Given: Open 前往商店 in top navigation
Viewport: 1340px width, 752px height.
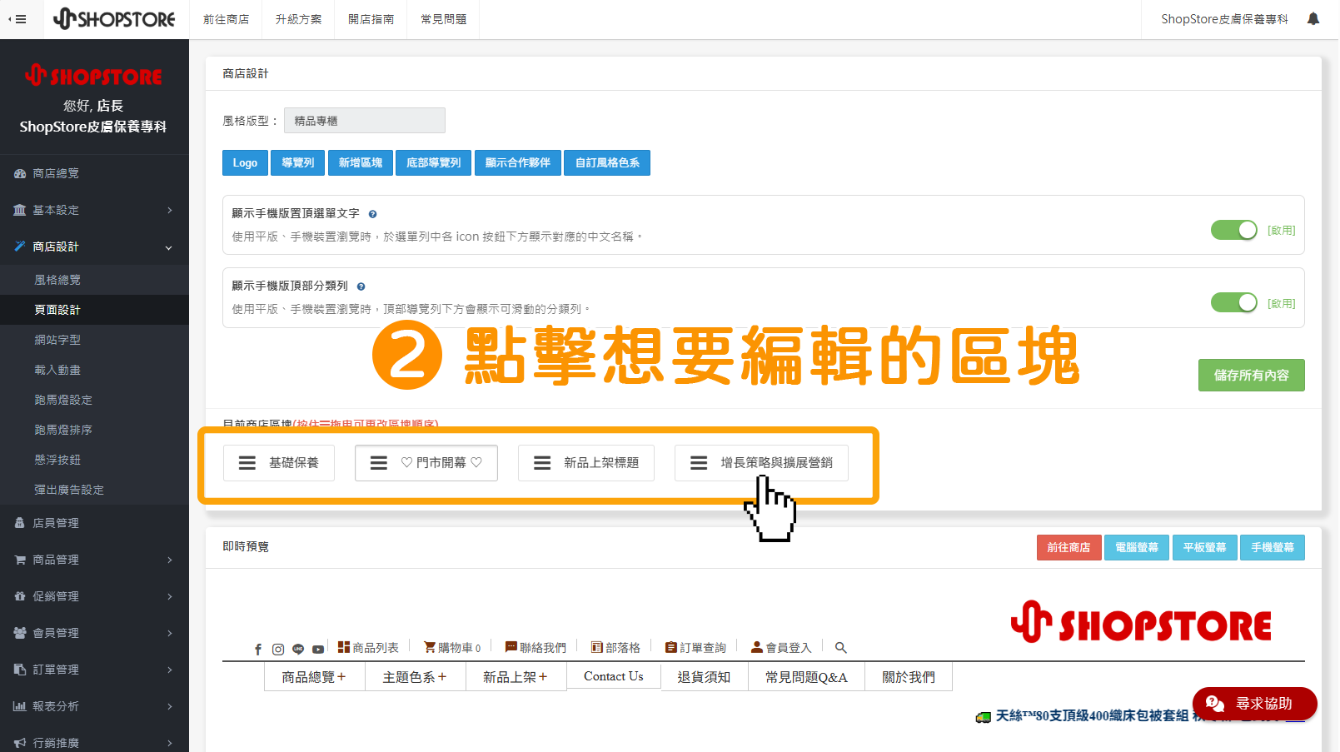Looking at the screenshot, I should (226, 19).
